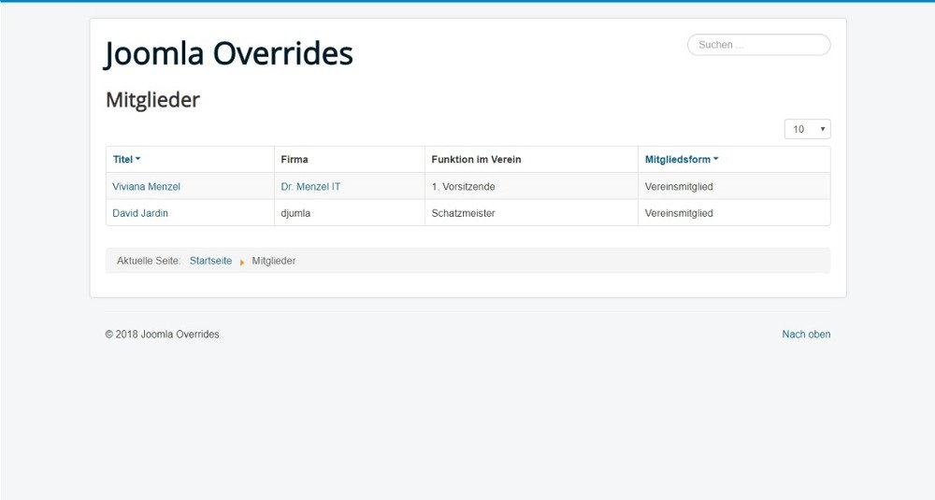This screenshot has width=935, height=500.
Task: Follow the Dr. Menzel IT company link
Action: (310, 187)
